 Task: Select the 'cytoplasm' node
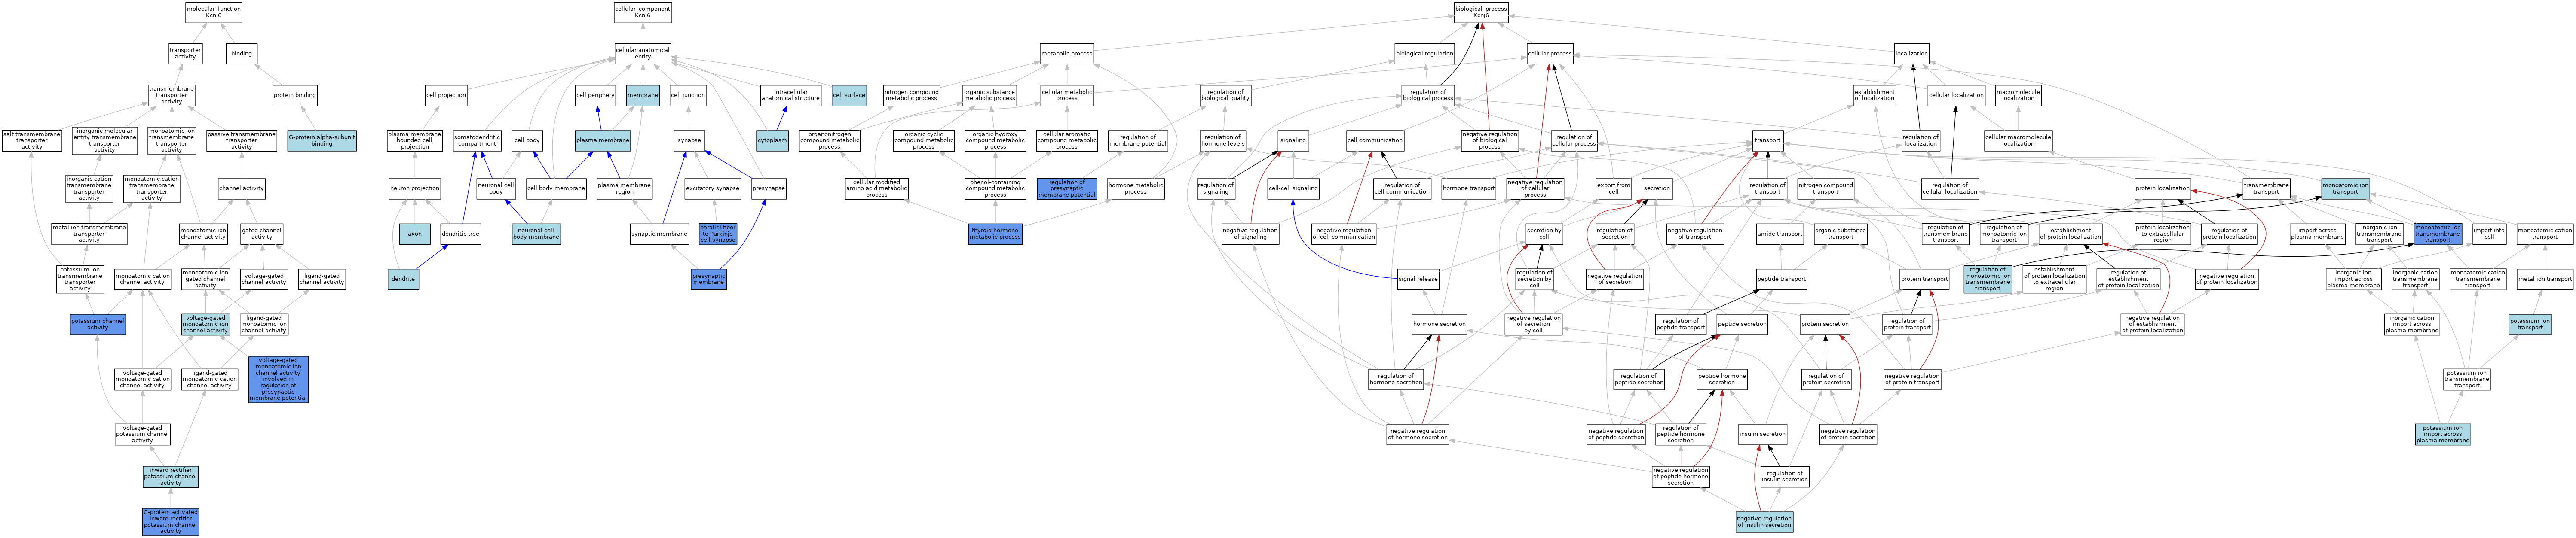tap(772, 141)
